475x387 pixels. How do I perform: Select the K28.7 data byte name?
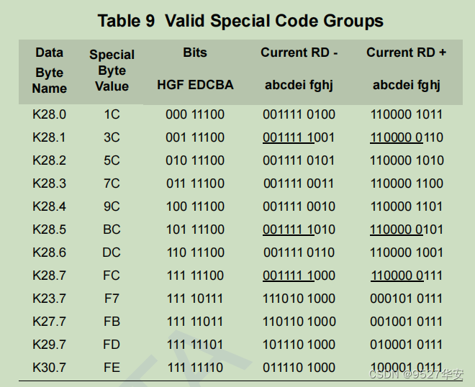[x=49, y=276]
